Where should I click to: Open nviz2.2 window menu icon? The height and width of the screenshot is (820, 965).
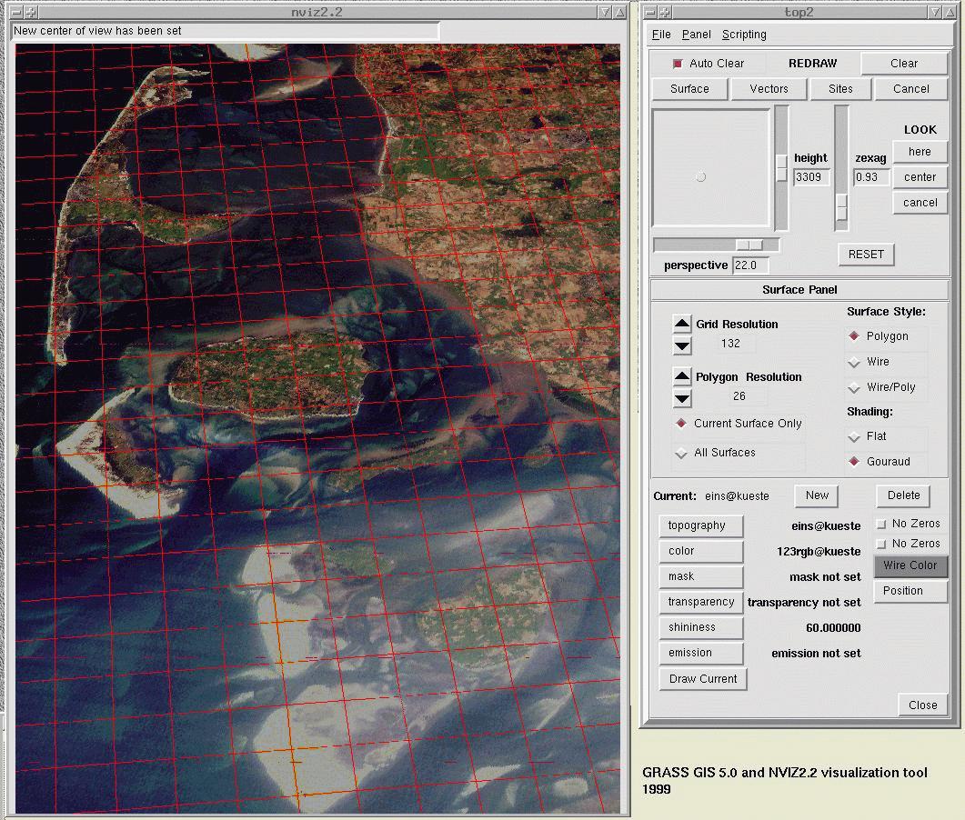(x=15, y=12)
